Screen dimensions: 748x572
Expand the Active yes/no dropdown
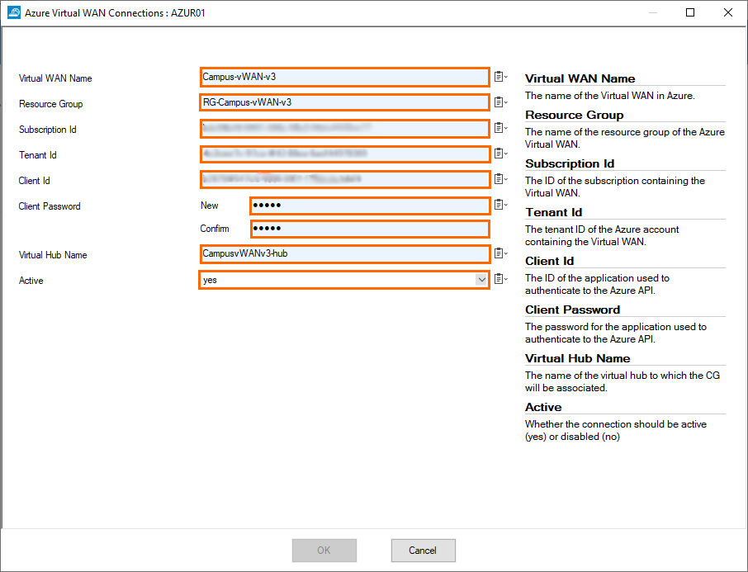pyautogui.click(x=481, y=280)
